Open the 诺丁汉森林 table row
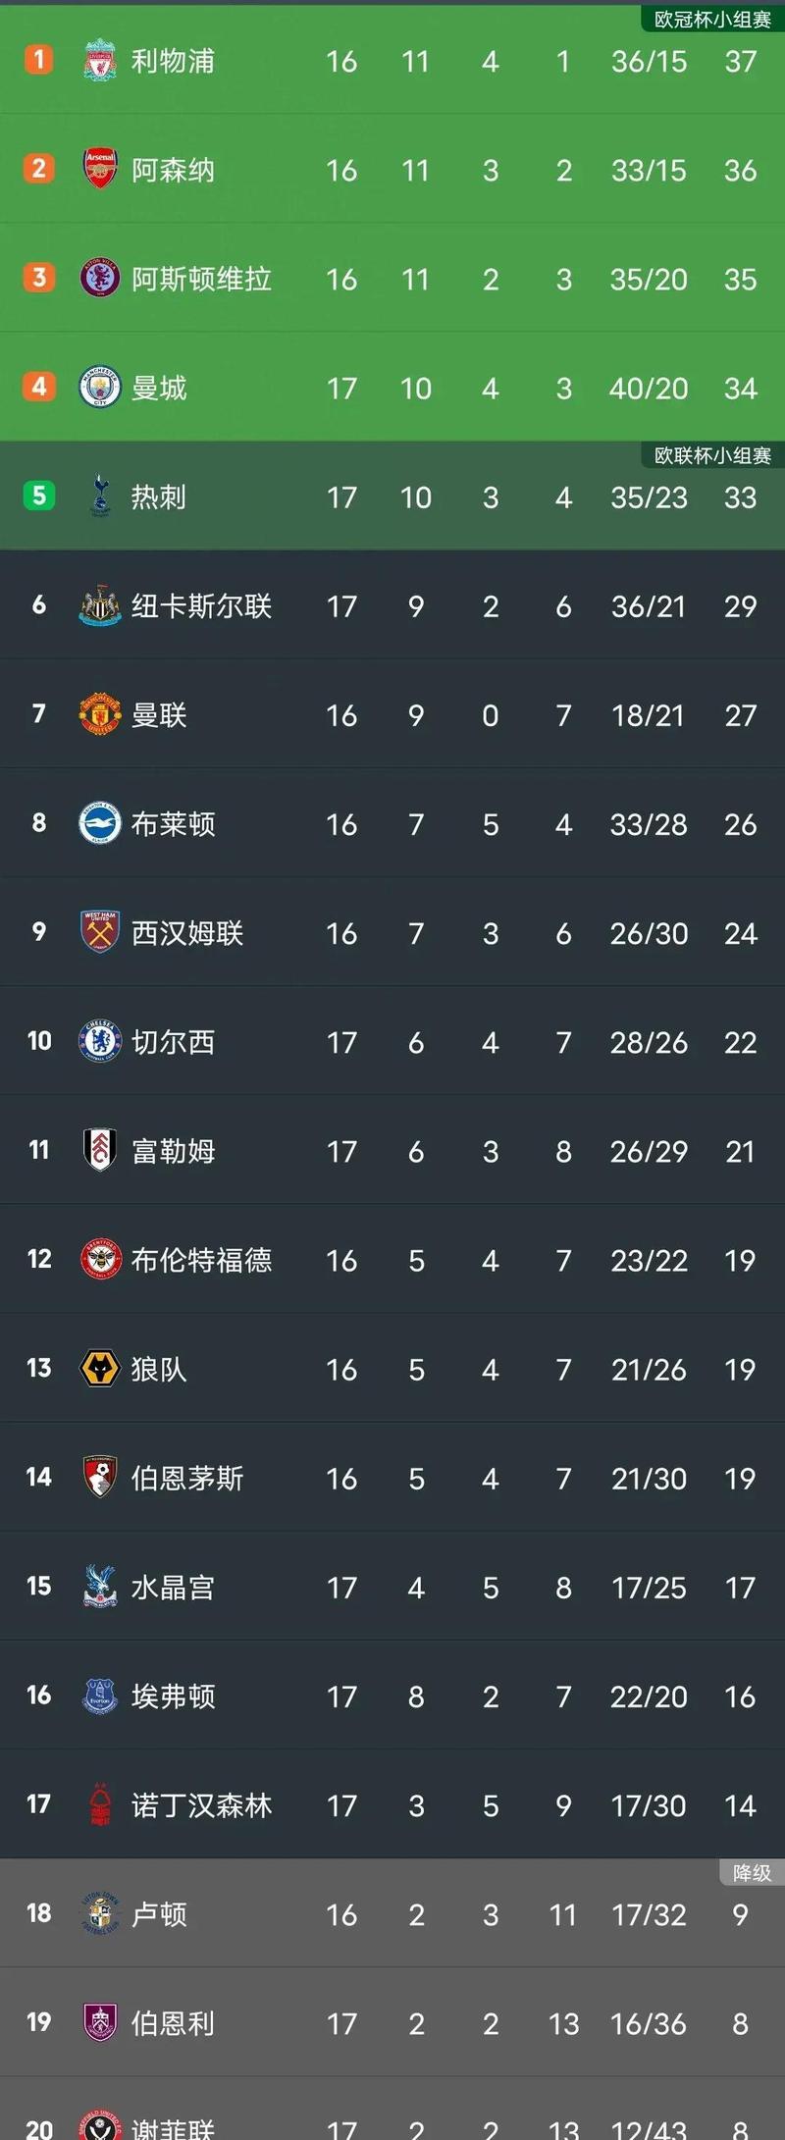 (392, 1804)
